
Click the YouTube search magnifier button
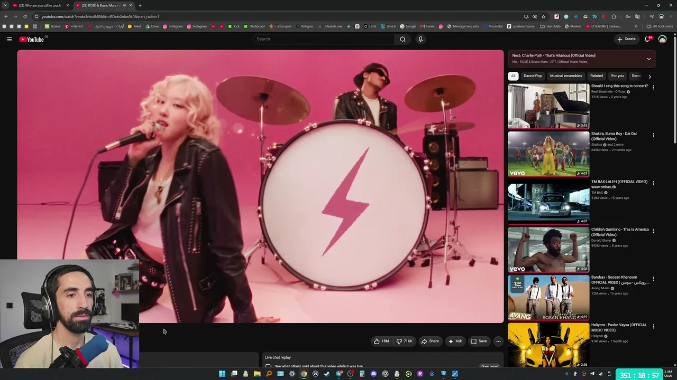(x=402, y=39)
